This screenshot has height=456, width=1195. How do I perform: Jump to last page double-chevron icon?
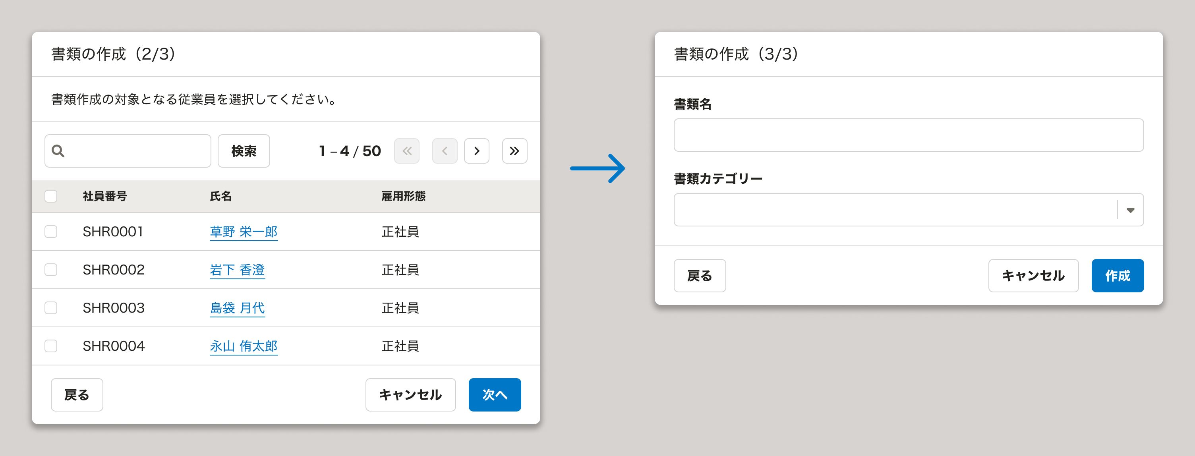pos(514,151)
